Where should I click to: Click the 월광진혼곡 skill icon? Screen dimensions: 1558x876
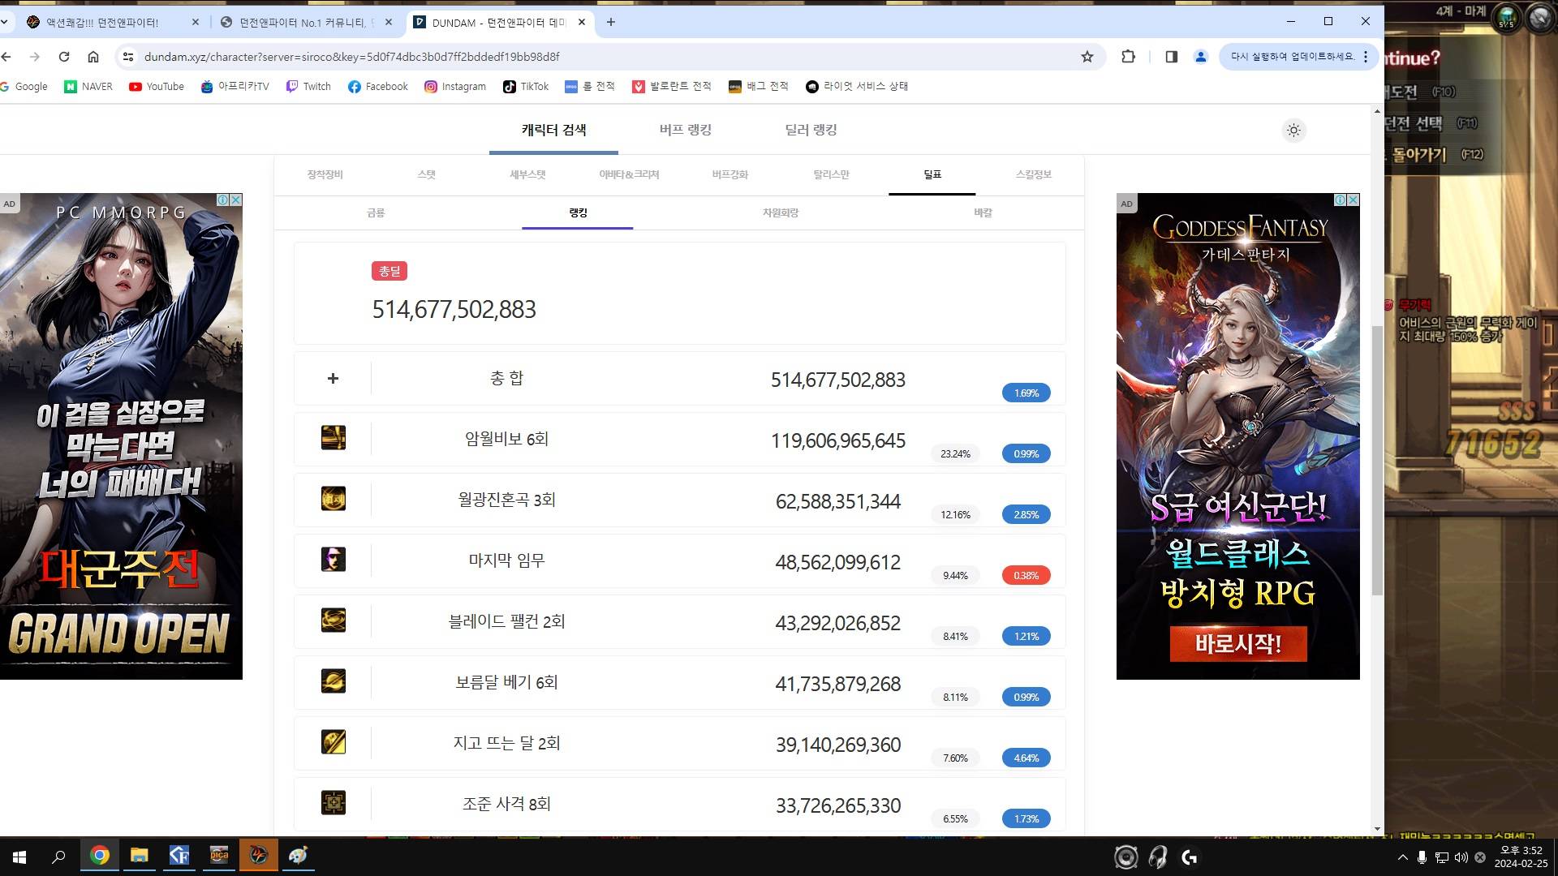tap(334, 499)
